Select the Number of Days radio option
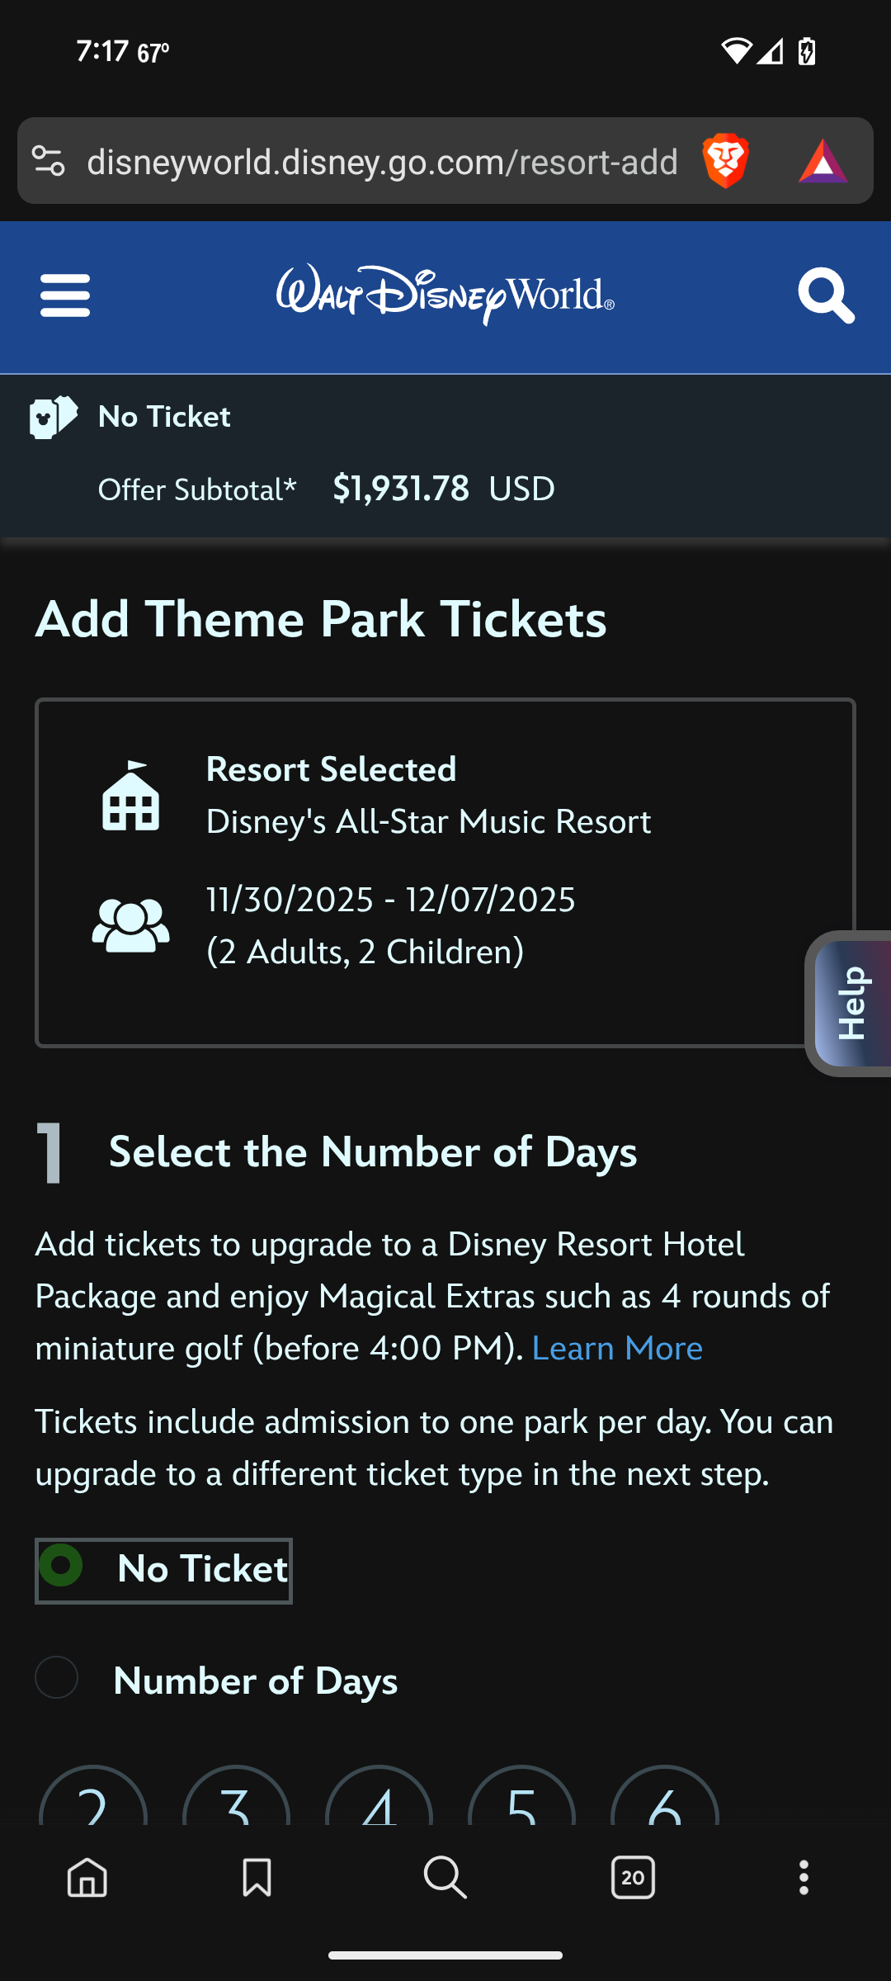Viewport: 891px width, 1981px height. [x=57, y=1677]
